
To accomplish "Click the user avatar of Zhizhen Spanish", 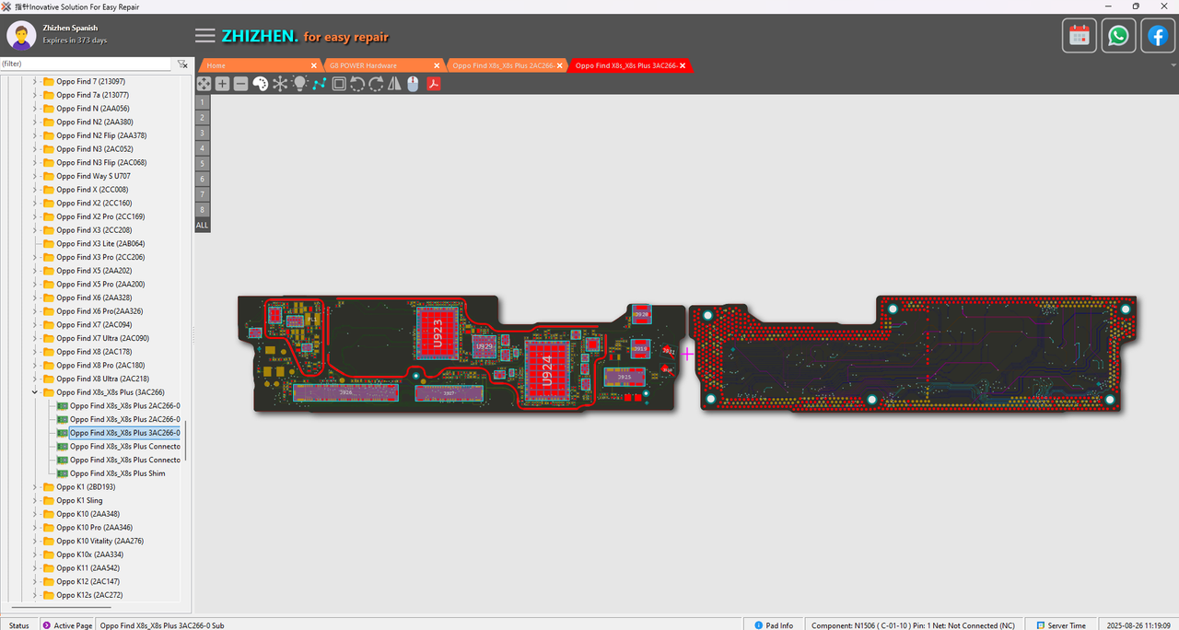I will 21,36.
